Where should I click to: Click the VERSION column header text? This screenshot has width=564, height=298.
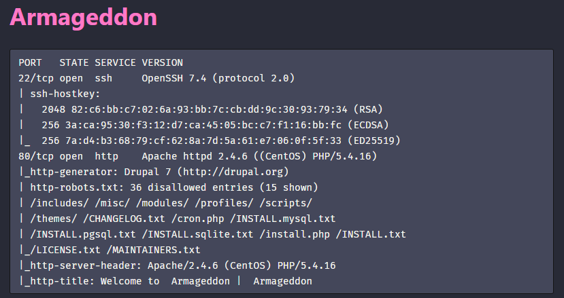point(162,63)
